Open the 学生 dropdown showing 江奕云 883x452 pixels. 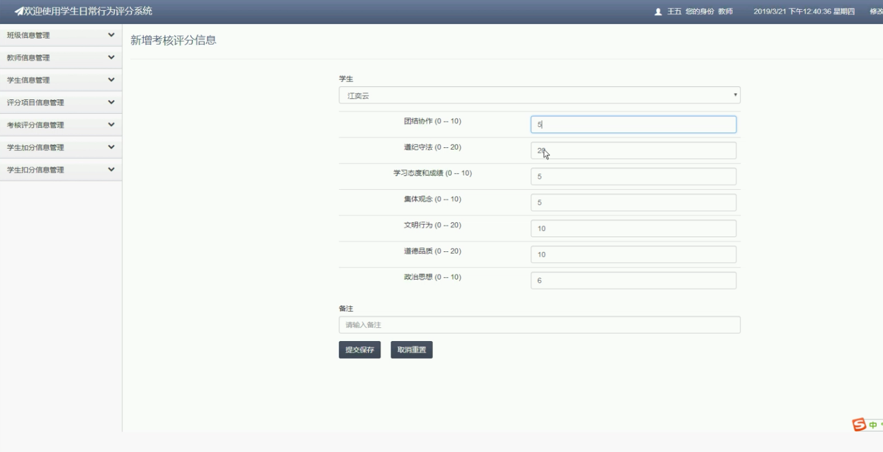coord(539,95)
